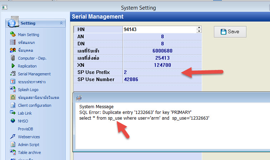
Task: Click the Splash Logo icon
Action: 13,90
